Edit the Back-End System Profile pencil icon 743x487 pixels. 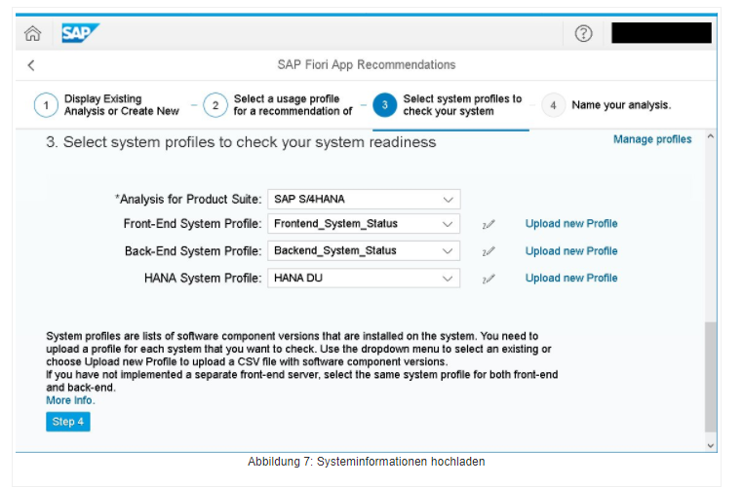[x=489, y=251]
